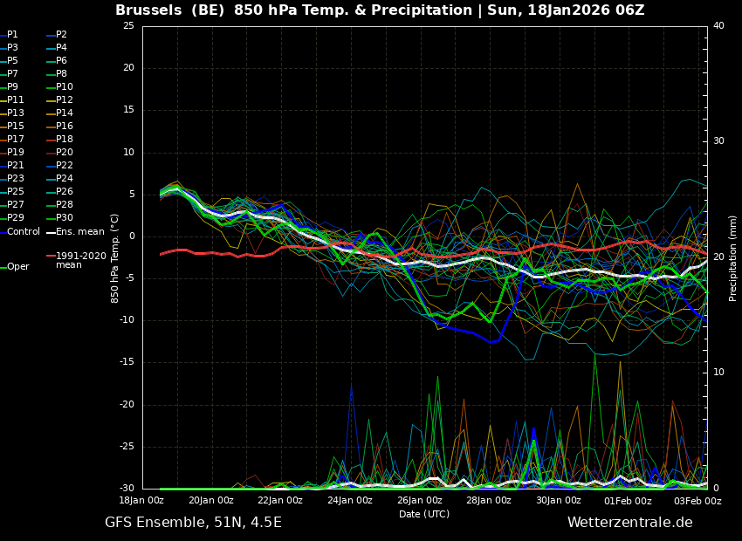Select the 1991-2020 mean legend entry
742x541 pixels.
click(80, 260)
